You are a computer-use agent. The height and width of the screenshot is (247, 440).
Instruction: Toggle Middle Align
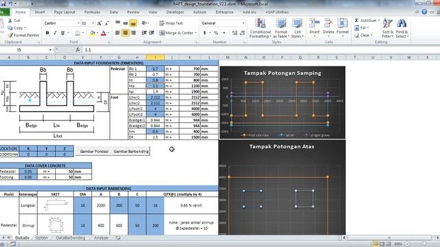coord(125,23)
